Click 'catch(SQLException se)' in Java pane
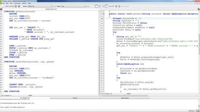Viewport: 200px width, 112px height. [130, 64]
